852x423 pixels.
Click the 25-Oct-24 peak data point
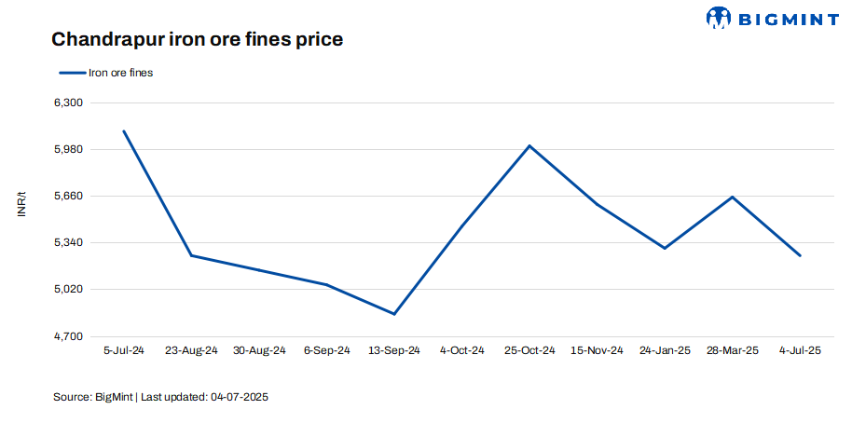529,145
